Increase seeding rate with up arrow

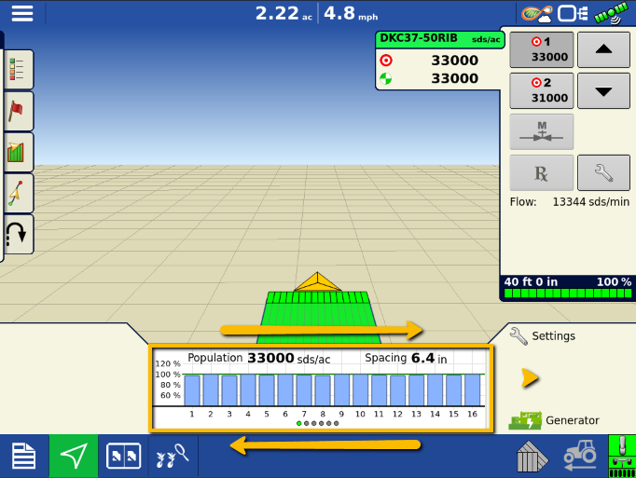pyautogui.click(x=603, y=49)
